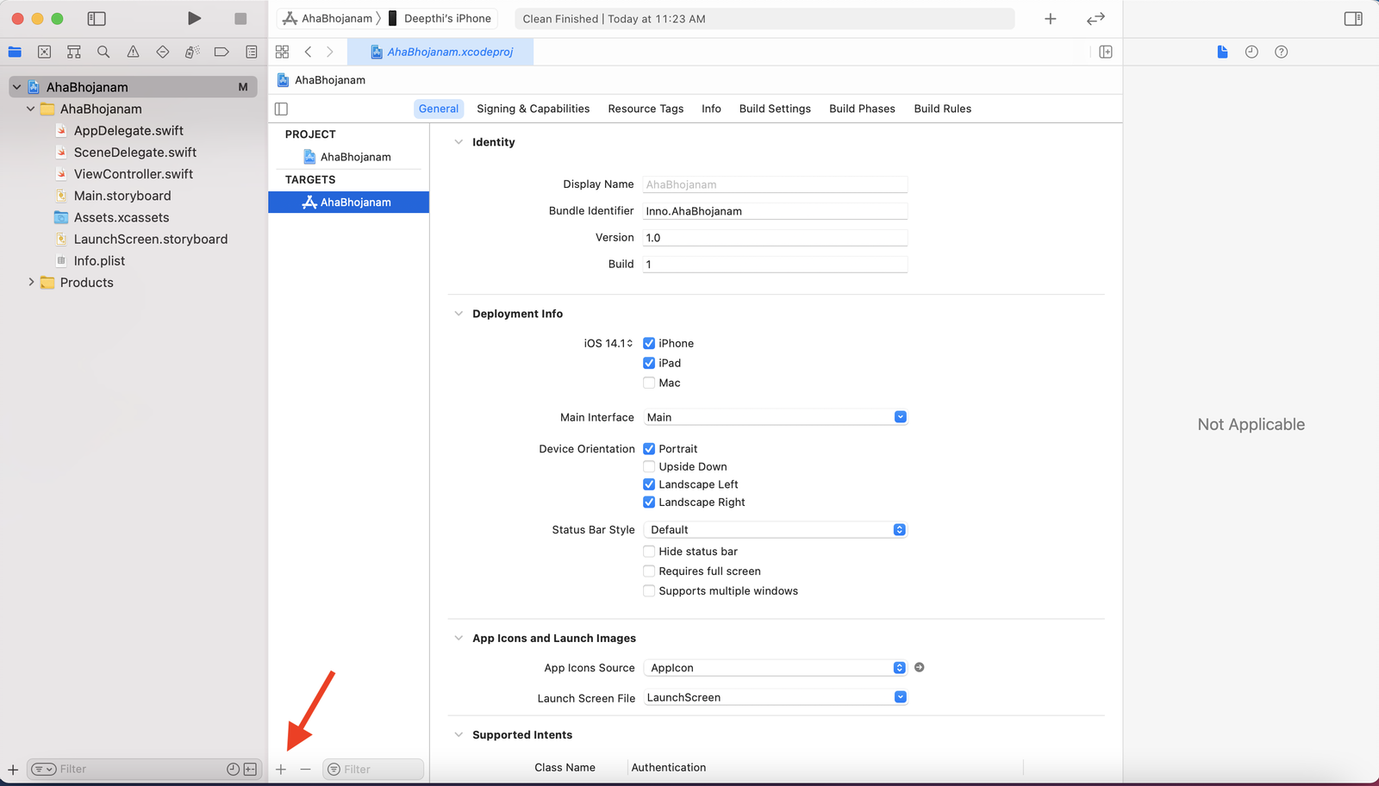Collapse the Deployment Info section
This screenshot has width=1379, height=786.
(459, 314)
